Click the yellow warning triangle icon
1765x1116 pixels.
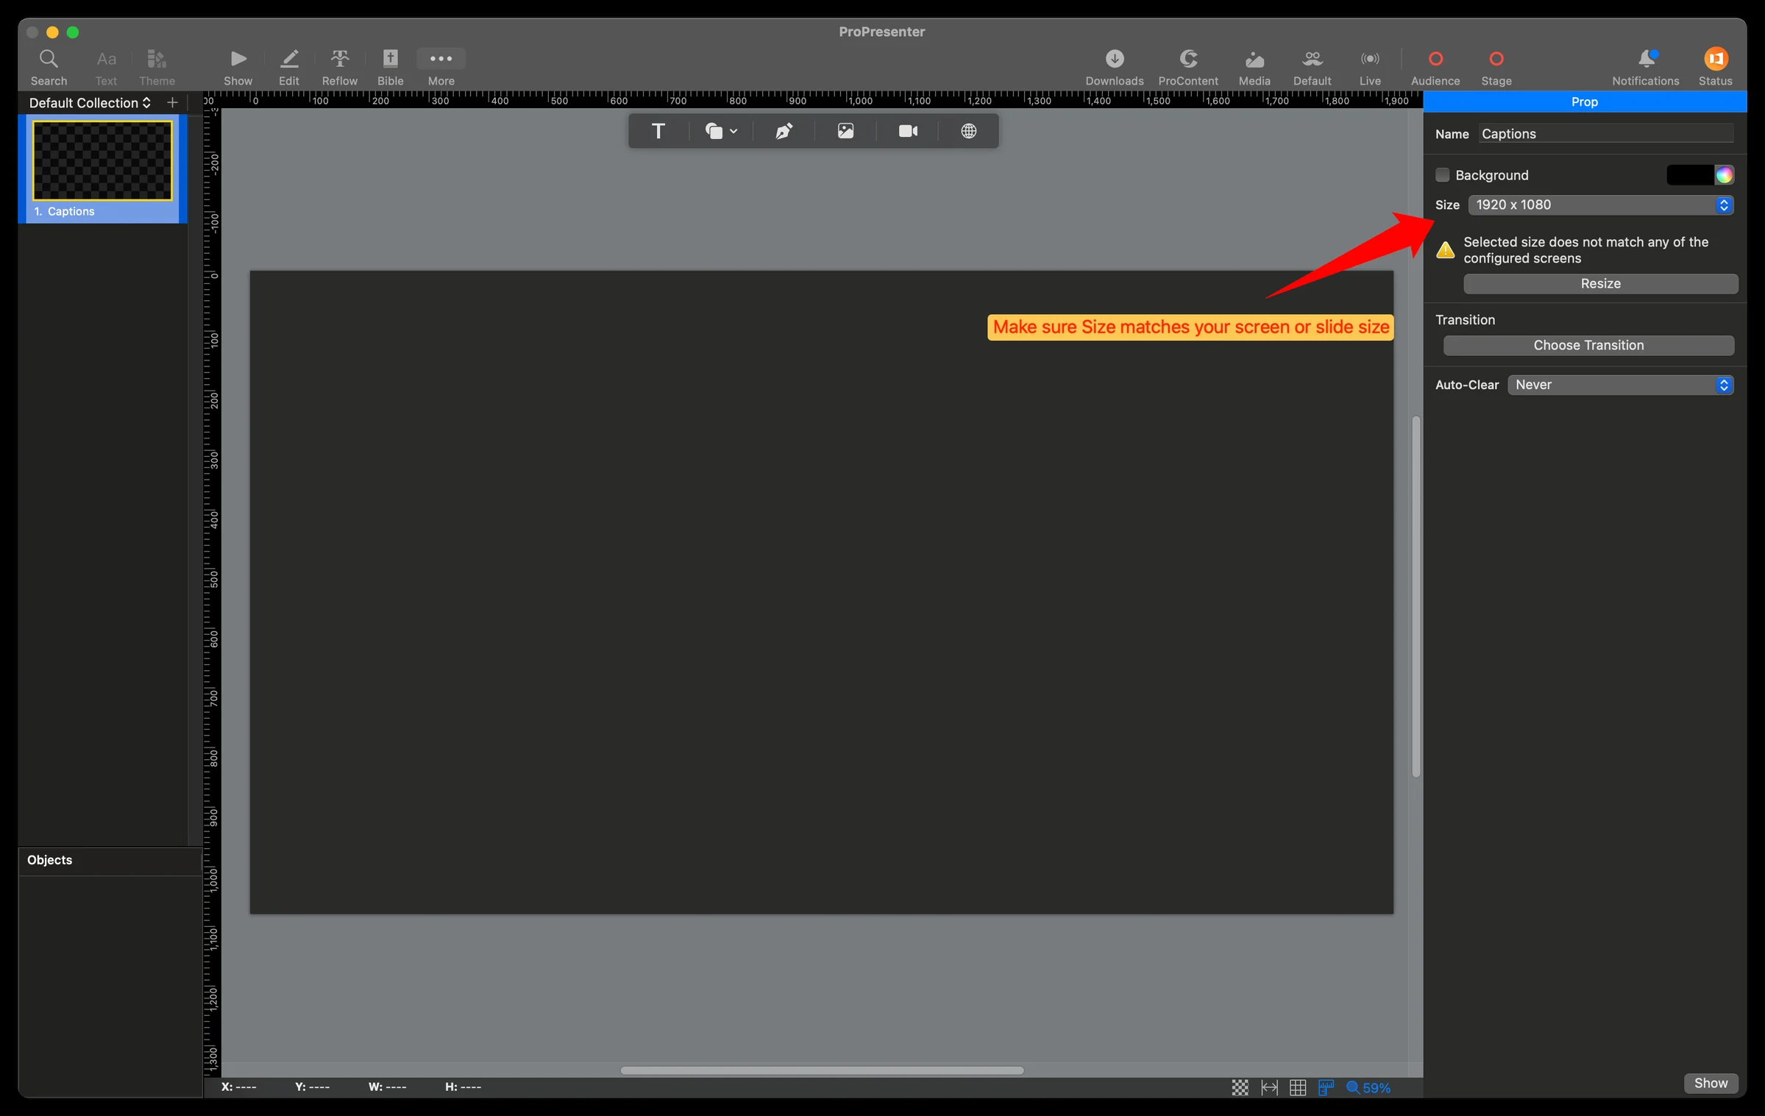(1445, 250)
